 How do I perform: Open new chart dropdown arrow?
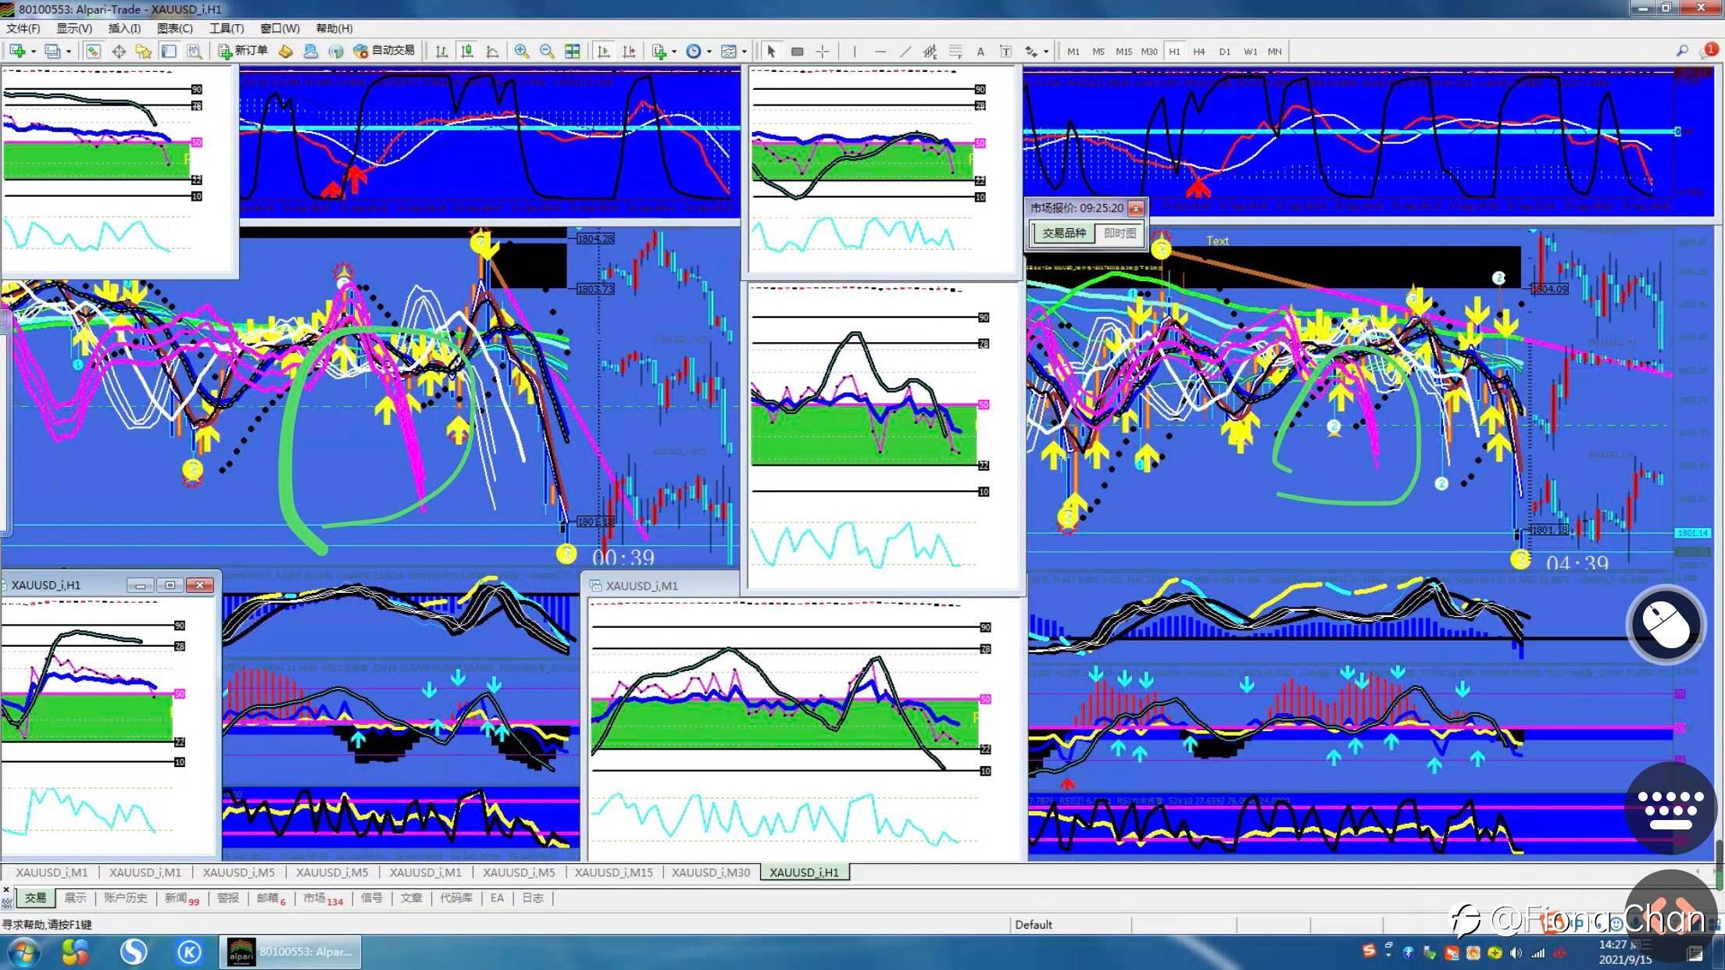34,52
